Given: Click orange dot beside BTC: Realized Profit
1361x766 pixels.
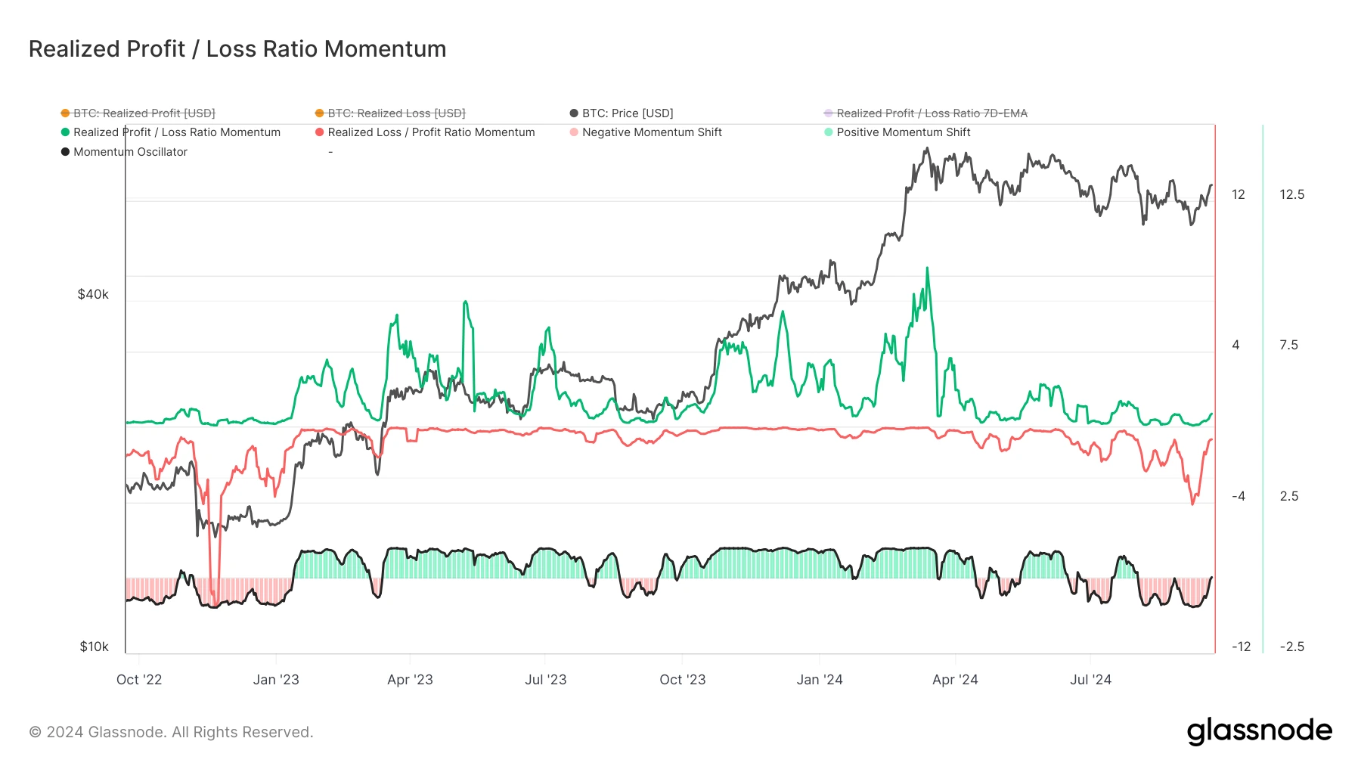Looking at the screenshot, I should [65, 113].
